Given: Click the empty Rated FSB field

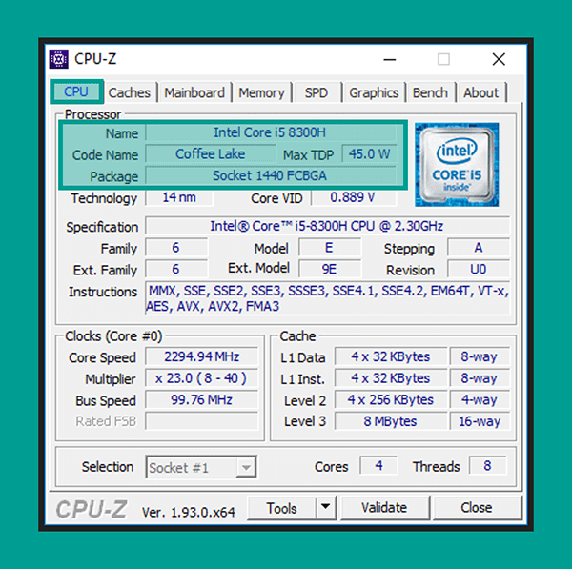Looking at the screenshot, I should click(x=201, y=421).
